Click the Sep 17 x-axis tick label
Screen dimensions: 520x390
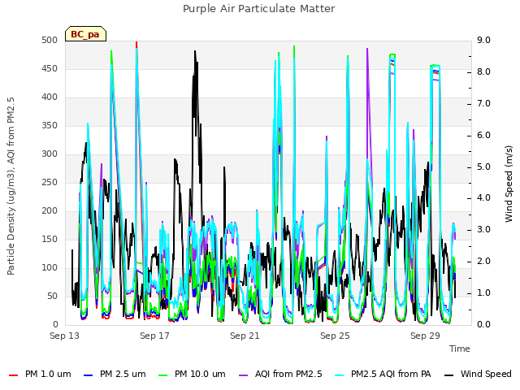[154, 336]
